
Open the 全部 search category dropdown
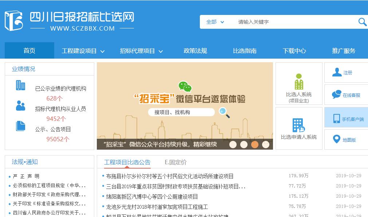click(215, 22)
